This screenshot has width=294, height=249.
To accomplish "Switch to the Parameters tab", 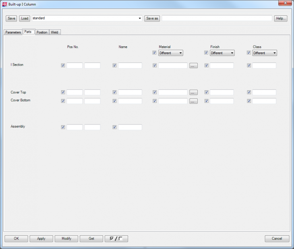I will coord(13,32).
